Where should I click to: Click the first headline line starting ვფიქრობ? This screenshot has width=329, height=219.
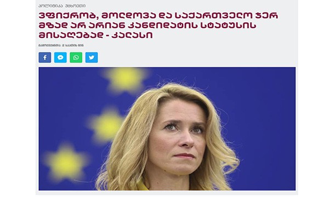[158, 15]
